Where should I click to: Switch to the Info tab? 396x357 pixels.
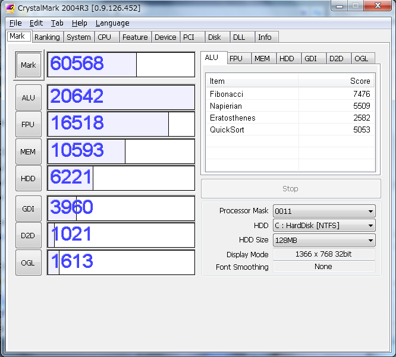(267, 37)
